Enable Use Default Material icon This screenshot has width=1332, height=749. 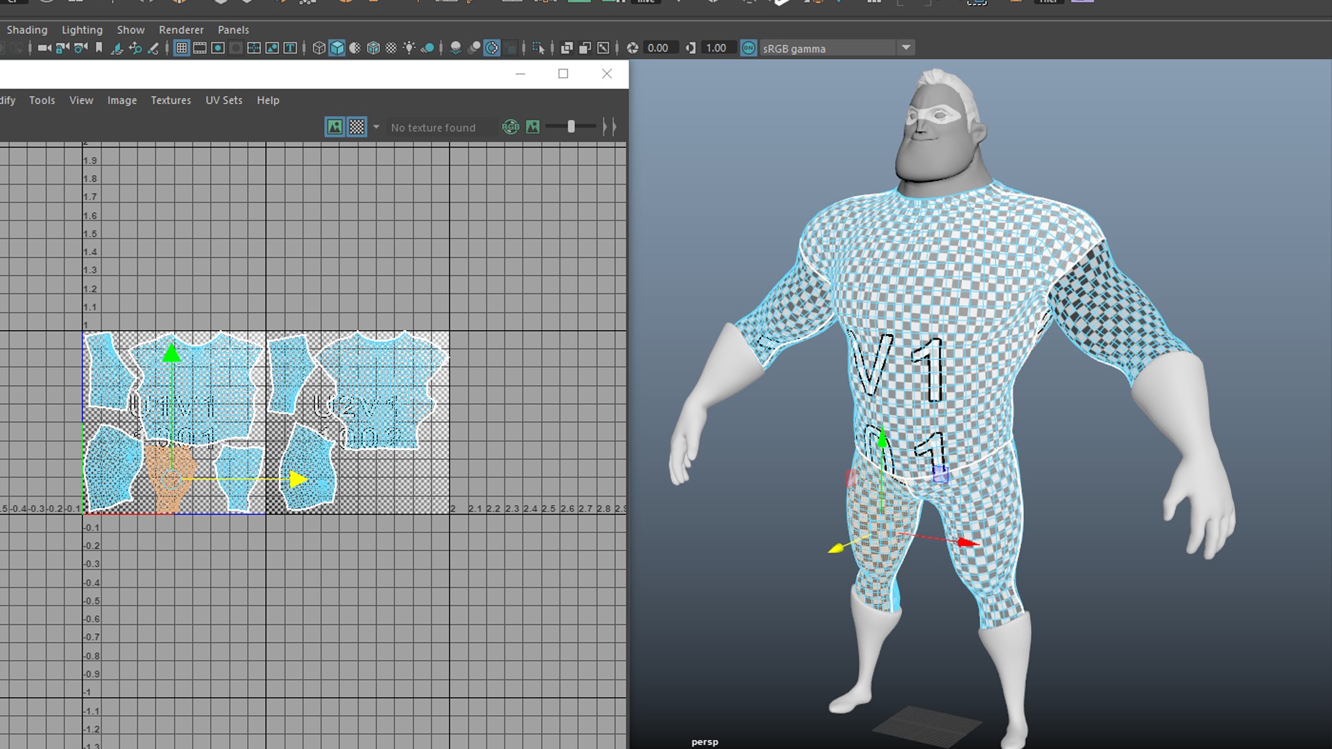355,48
